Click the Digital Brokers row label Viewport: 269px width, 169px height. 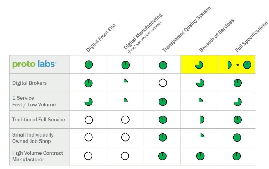point(29,83)
